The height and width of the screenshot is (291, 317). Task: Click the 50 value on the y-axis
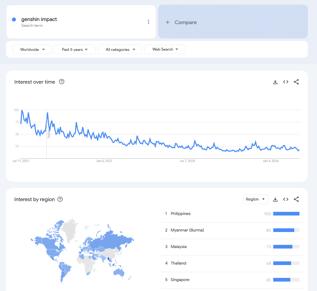[x=17, y=134]
